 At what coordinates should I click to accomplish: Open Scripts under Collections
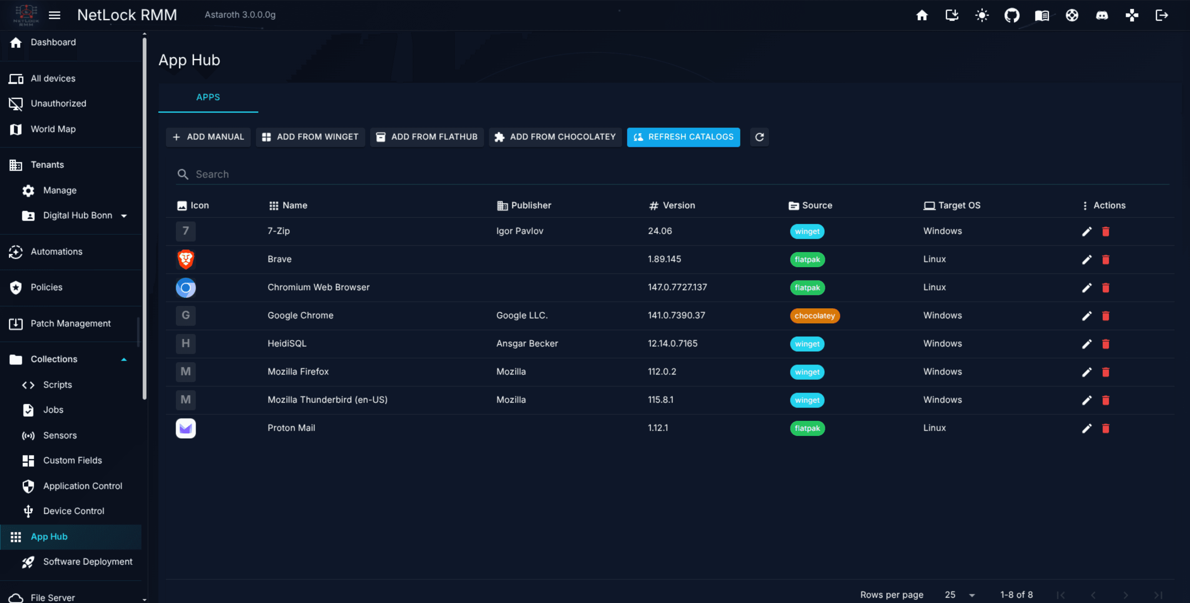pyautogui.click(x=71, y=385)
